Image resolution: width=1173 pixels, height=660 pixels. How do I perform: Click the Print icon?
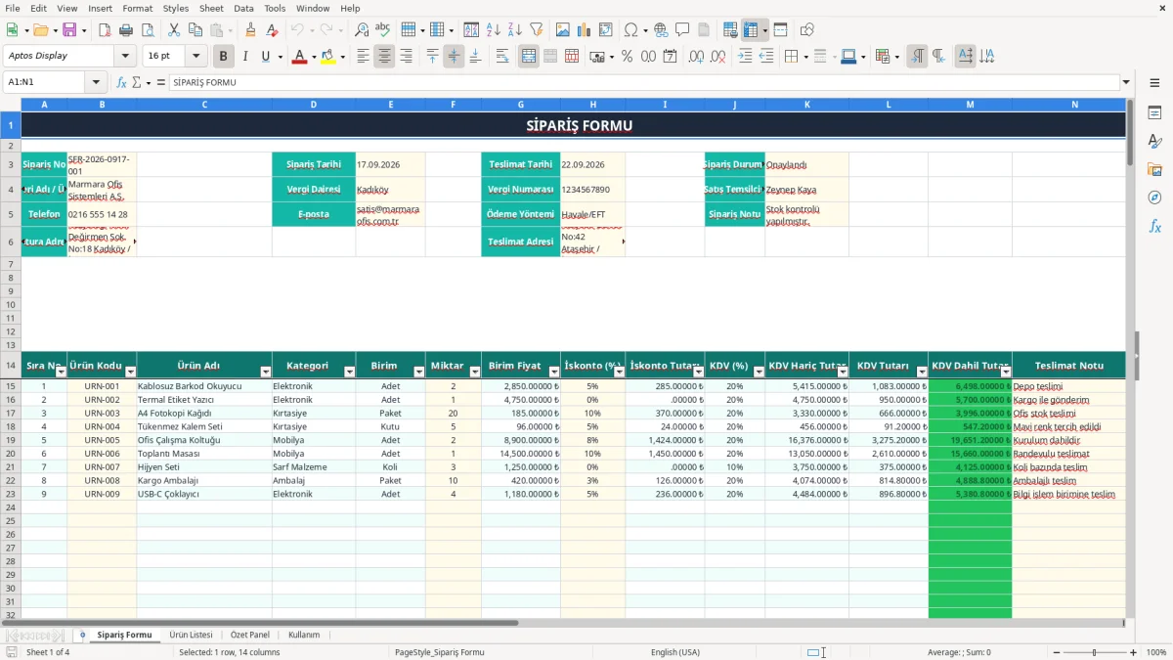(125, 30)
